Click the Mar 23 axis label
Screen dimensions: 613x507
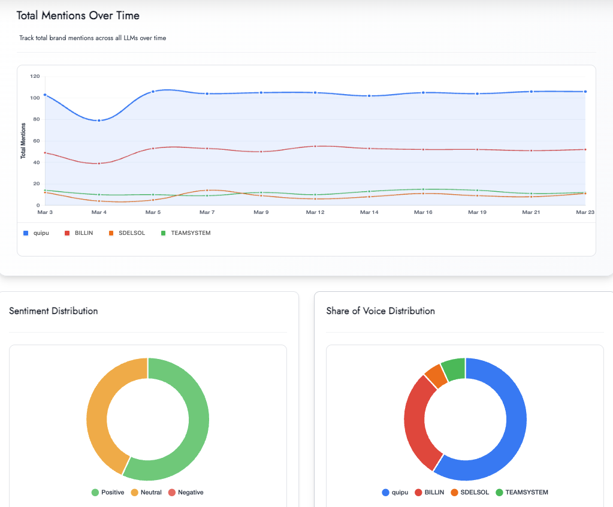coord(584,212)
